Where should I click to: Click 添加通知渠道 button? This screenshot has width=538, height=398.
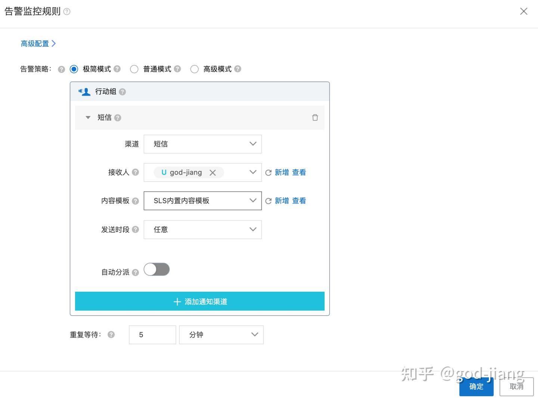(200, 301)
